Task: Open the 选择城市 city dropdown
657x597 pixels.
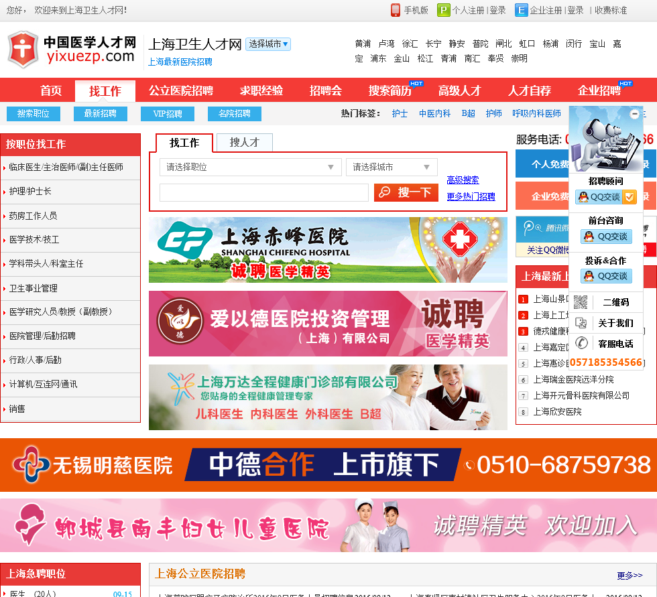Action: click(267, 44)
